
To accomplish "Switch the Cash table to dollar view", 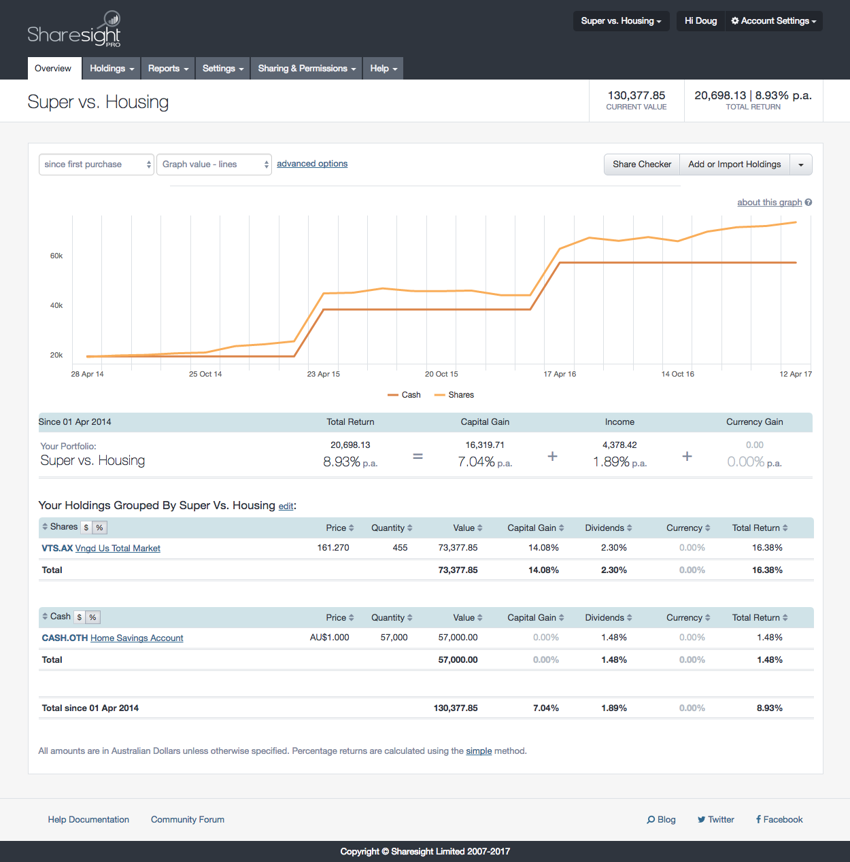I will 78,617.
